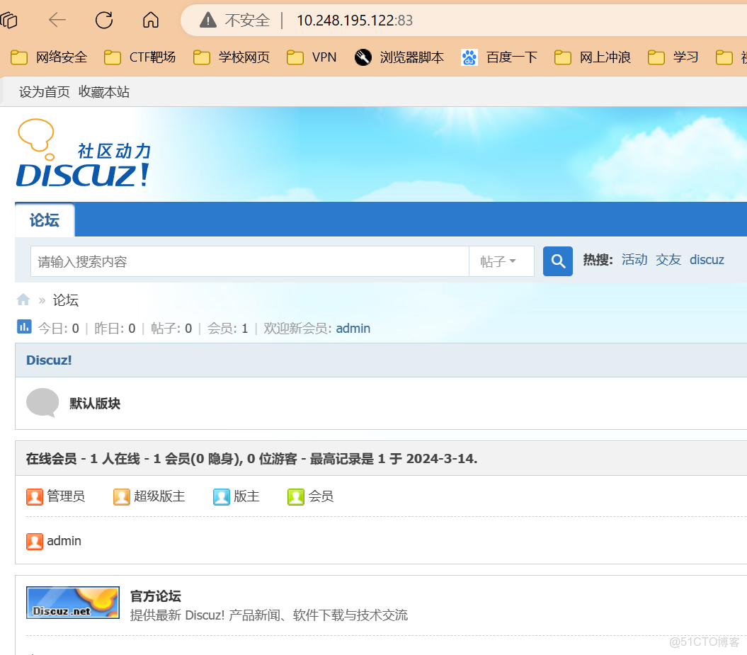Open the CTF靶场 bookmark folder
This screenshot has height=655, width=747.
pyautogui.click(x=140, y=57)
